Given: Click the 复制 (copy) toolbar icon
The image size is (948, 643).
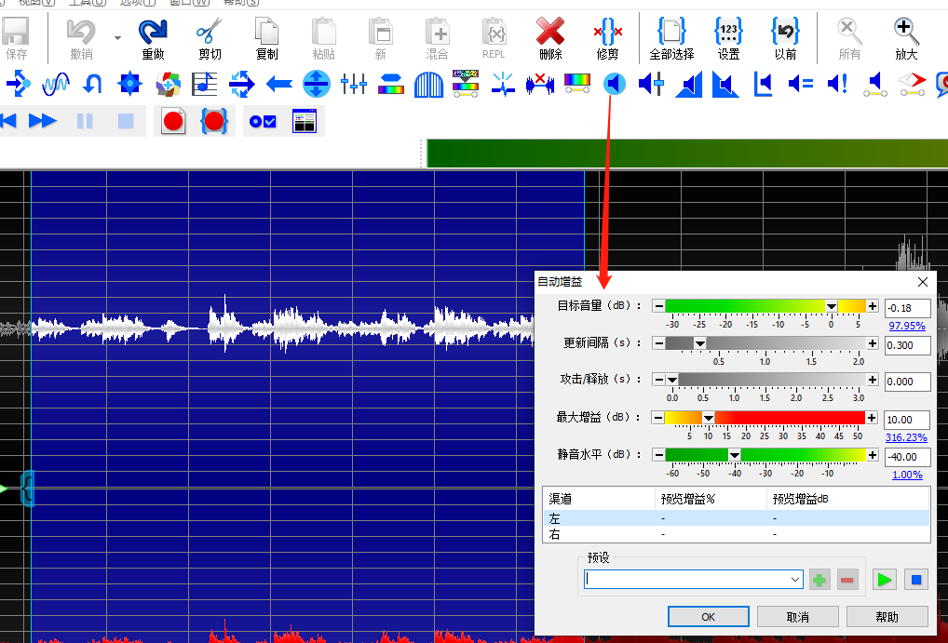Looking at the screenshot, I should coord(266,33).
